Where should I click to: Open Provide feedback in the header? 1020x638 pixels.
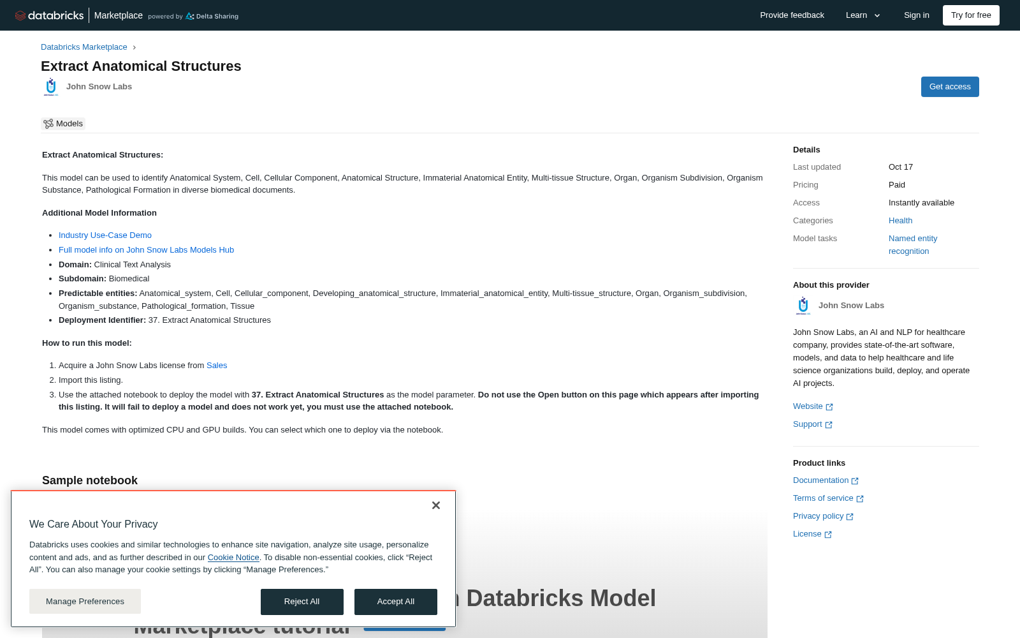(792, 15)
